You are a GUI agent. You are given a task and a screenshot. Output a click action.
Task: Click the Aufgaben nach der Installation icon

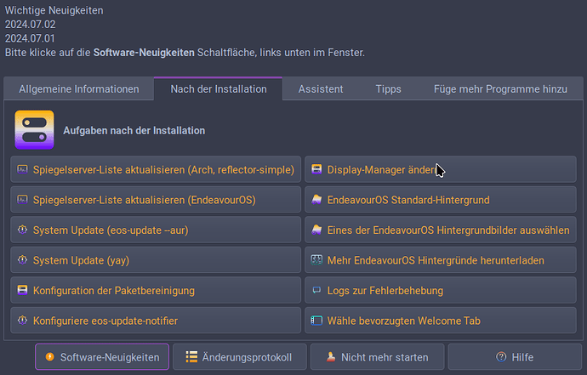click(34, 130)
